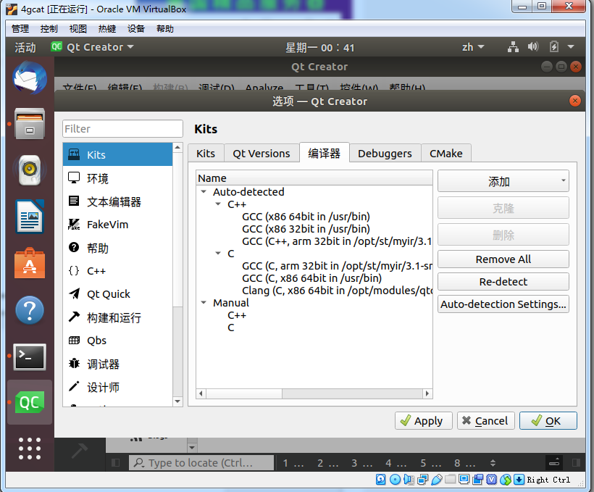Click the Re-detect button
Image resolution: width=594 pixels, height=492 pixels.
[x=503, y=282]
